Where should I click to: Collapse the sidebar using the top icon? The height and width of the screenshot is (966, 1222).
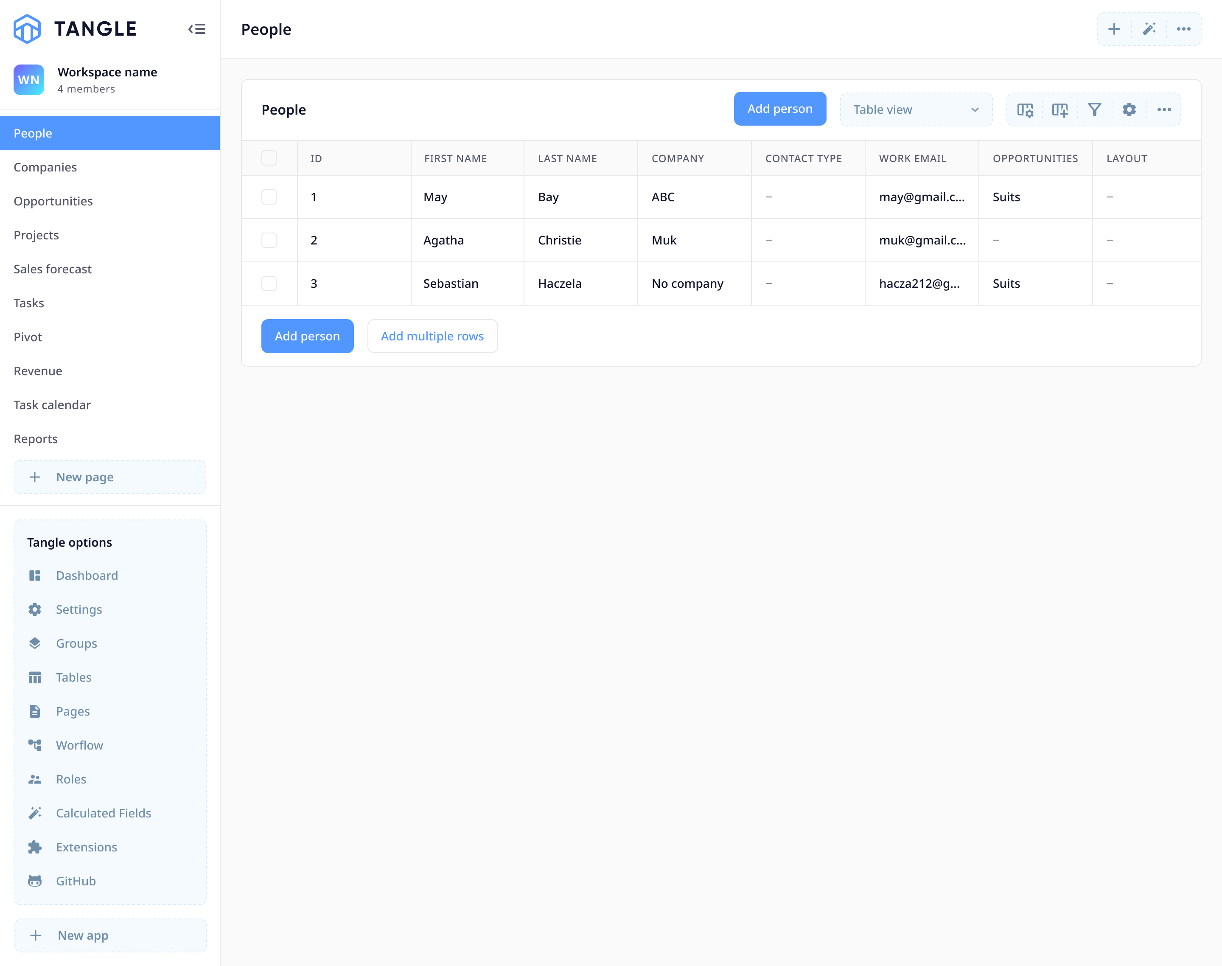coord(197,29)
